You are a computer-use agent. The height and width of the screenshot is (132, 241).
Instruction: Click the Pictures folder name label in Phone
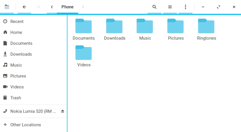pos(176,38)
